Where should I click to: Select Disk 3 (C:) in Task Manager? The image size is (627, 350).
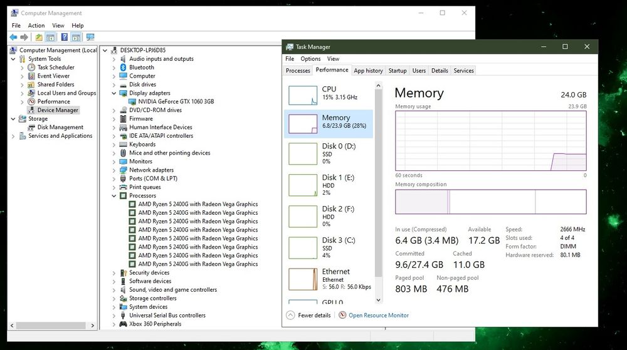pos(329,248)
